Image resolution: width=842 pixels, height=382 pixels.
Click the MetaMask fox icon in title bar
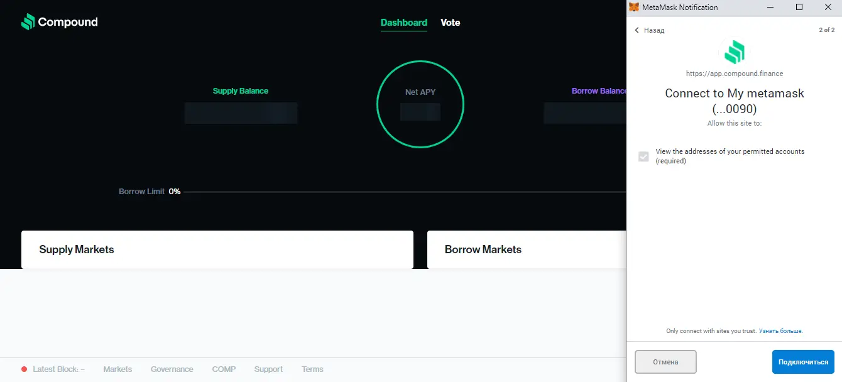coord(634,7)
